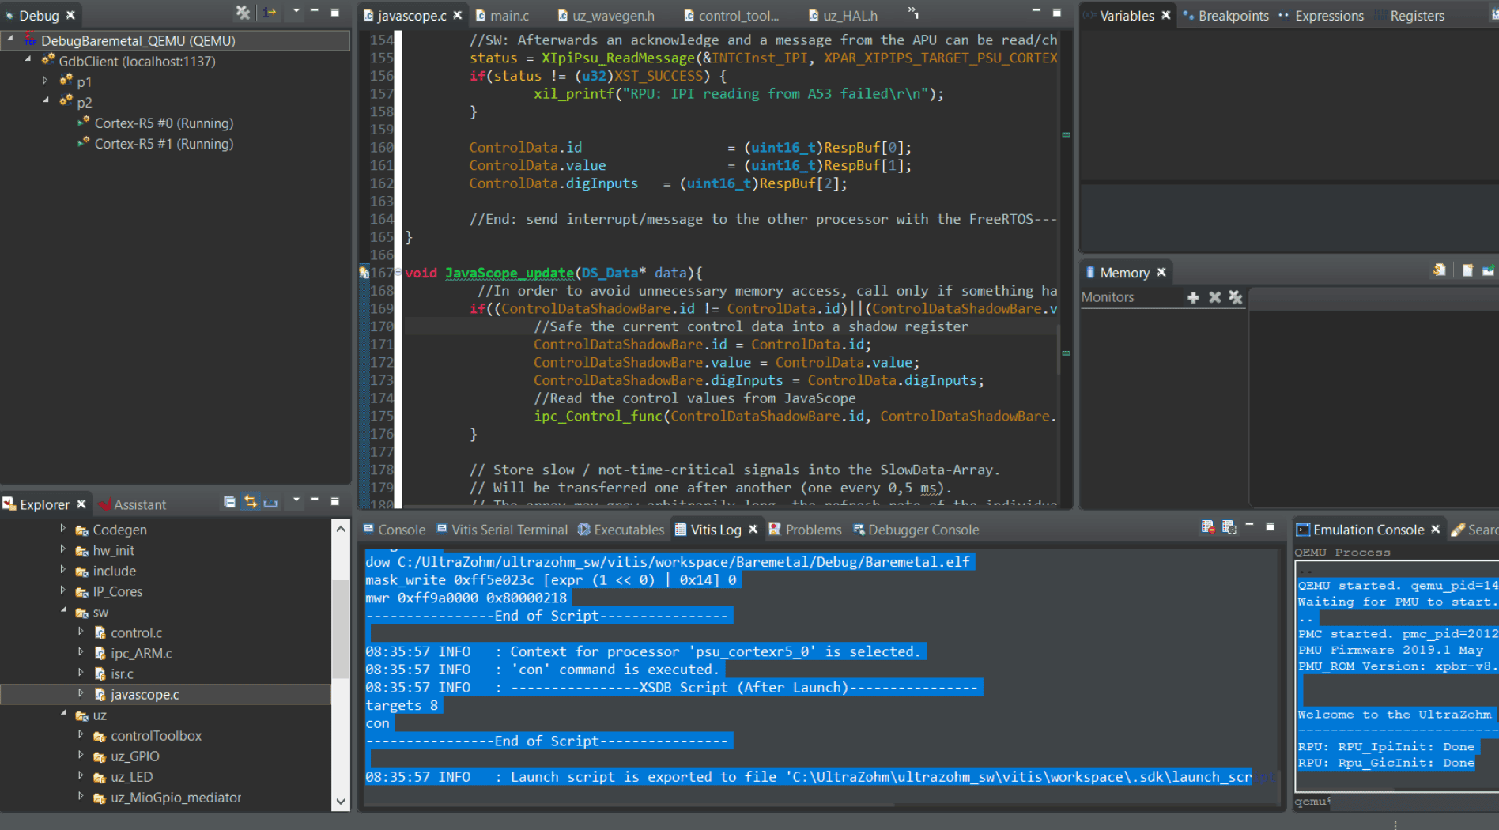Select Cortex-R5 #1 (Running) thread
This screenshot has width=1499, height=830.
[x=164, y=144]
